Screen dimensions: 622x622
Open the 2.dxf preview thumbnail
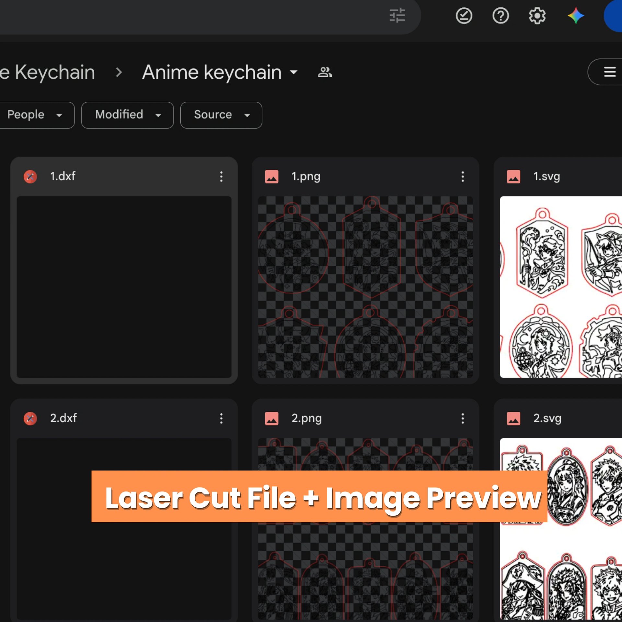(124, 529)
